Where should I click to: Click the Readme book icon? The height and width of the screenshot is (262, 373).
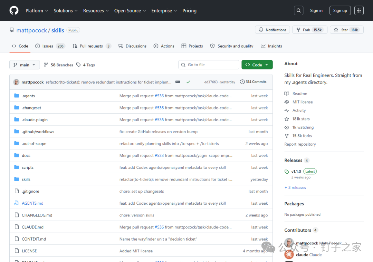tap(287, 94)
